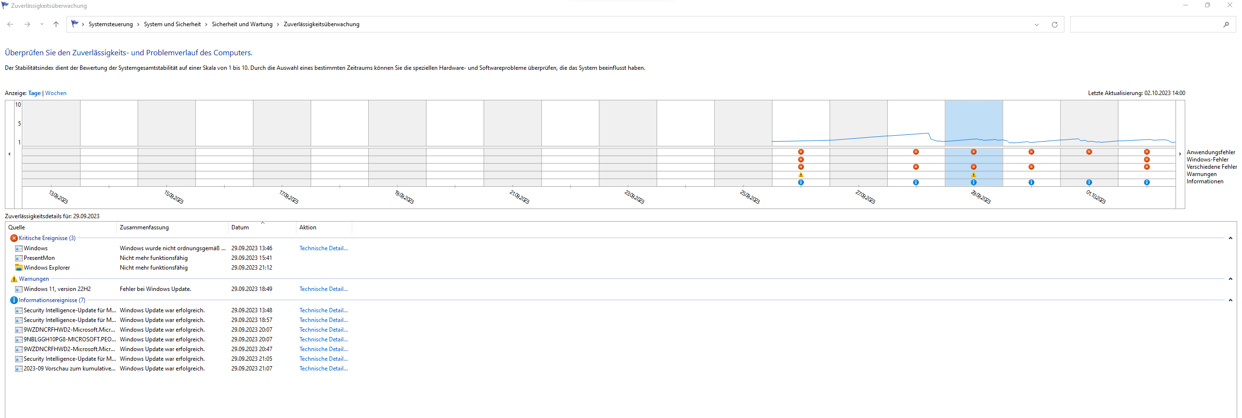Click warning triangle in 26.09.2023 column
1242x418 pixels.
801,175
